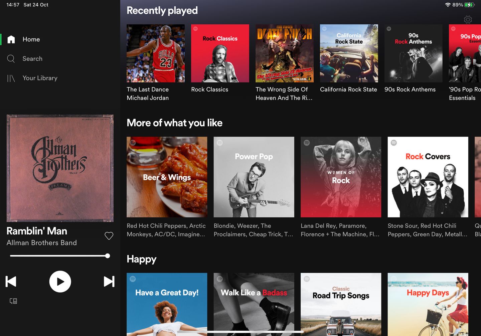
Task: Click the 14:57 clock in status bar
Action: (13, 5)
